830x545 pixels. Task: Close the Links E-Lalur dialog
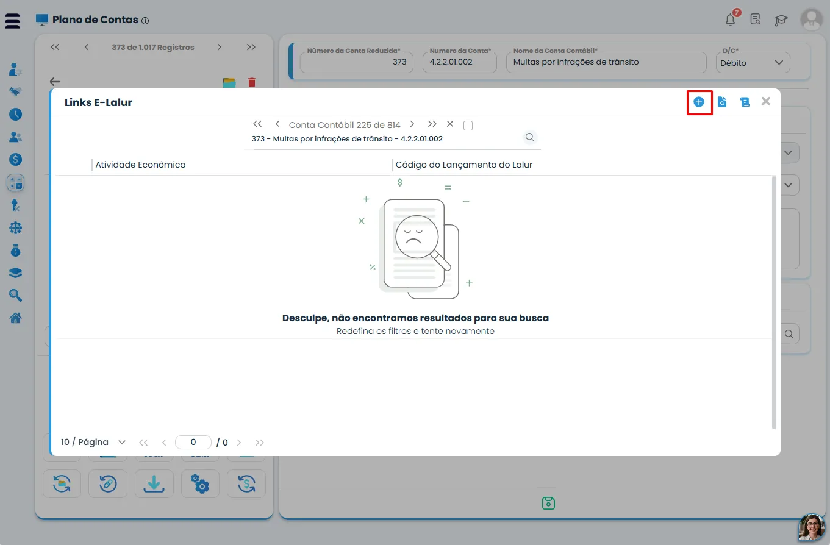(x=766, y=101)
